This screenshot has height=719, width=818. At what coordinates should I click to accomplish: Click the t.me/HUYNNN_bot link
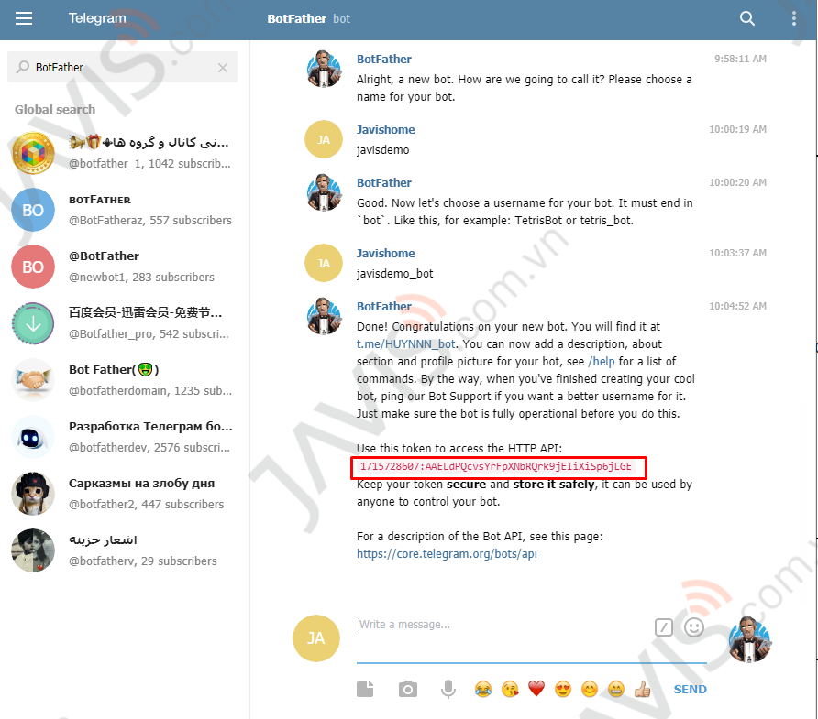click(406, 344)
